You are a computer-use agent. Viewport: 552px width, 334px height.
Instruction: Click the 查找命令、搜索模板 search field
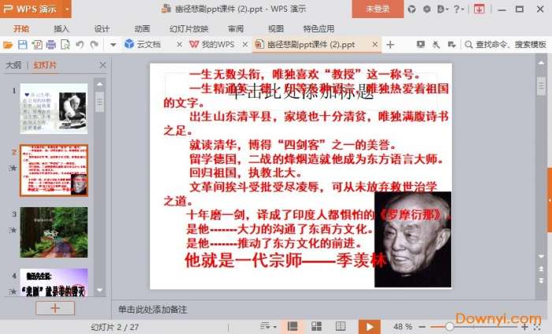(x=506, y=44)
